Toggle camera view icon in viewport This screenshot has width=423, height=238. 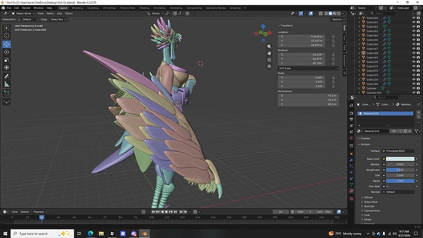click(269, 60)
